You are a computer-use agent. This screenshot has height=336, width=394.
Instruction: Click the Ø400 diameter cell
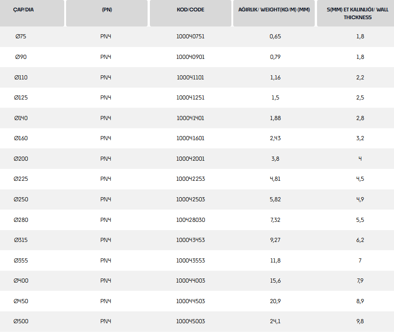pyautogui.click(x=20, y=281)
